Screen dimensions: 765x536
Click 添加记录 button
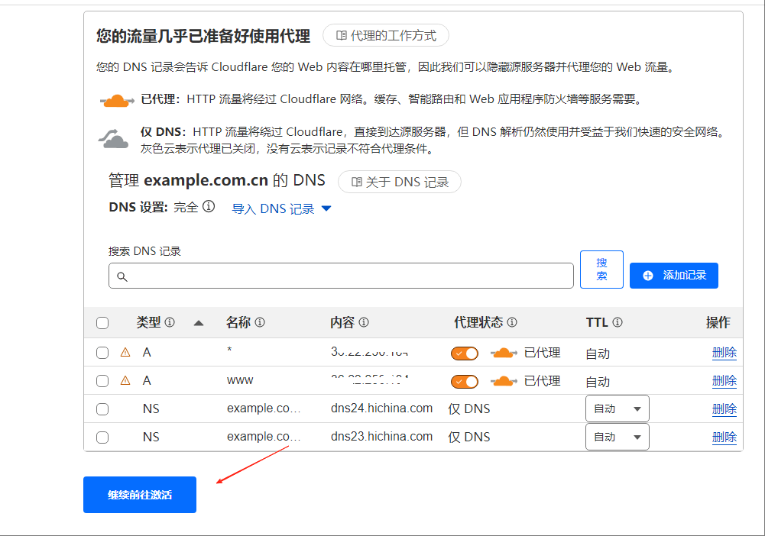click(x=673, y=276)
